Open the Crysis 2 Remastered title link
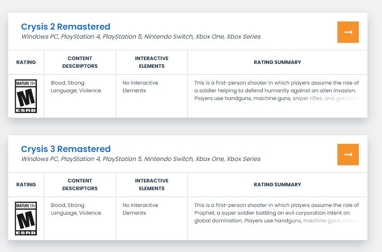 [66, 27]
